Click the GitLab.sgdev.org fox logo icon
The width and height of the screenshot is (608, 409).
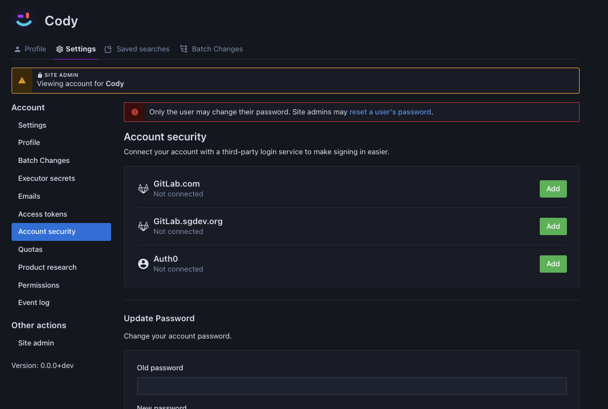pyautogui.click(x=143, y=226)
